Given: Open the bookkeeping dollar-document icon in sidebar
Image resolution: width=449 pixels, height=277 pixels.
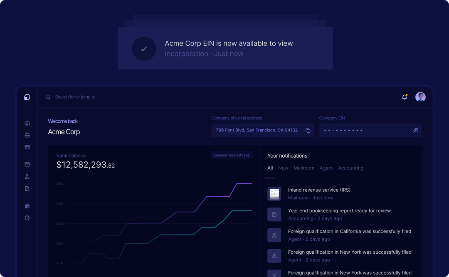Looking at the screenshot, I should click(27, 188).
